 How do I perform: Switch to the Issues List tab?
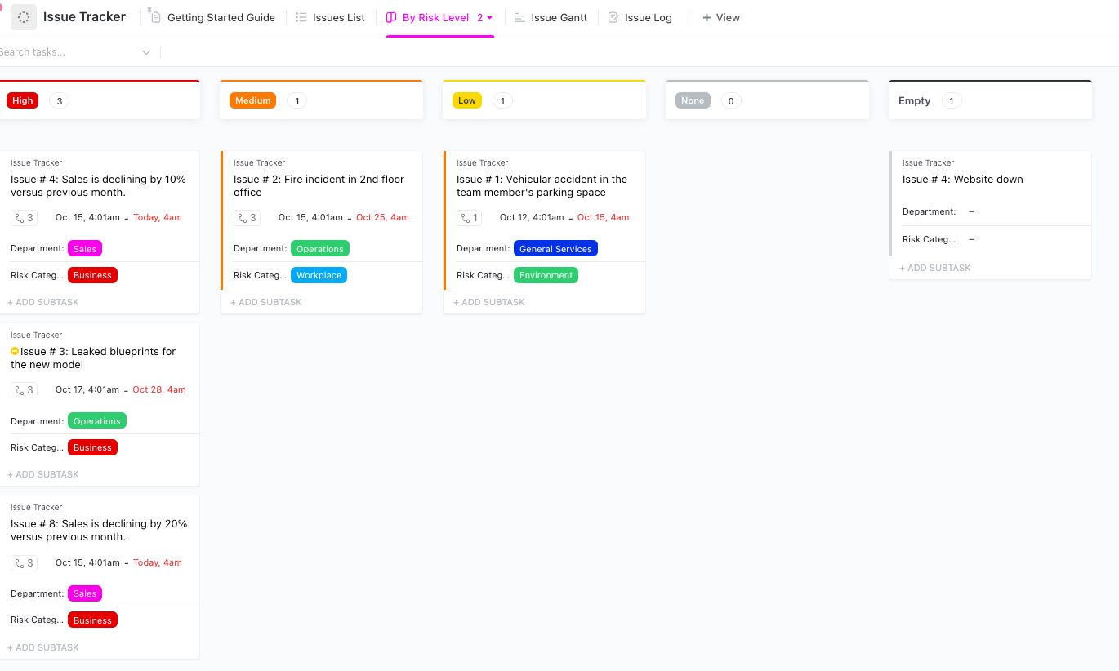coord(330,17)
